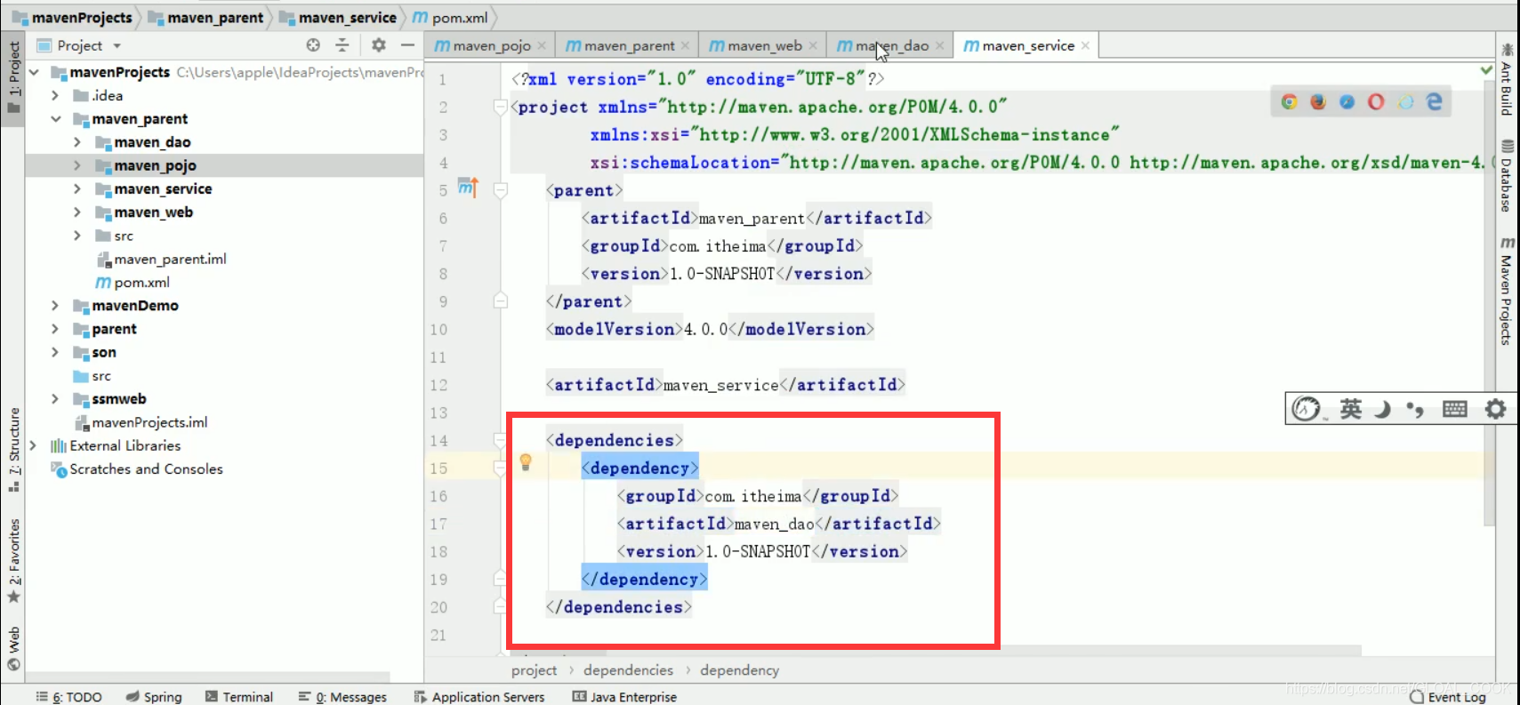Expand the maven_pojo module
The image size is (1520, 705).
[76, 165]
